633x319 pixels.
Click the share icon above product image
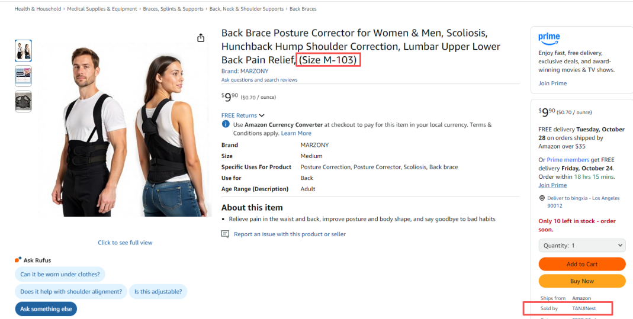coord(201,38)
